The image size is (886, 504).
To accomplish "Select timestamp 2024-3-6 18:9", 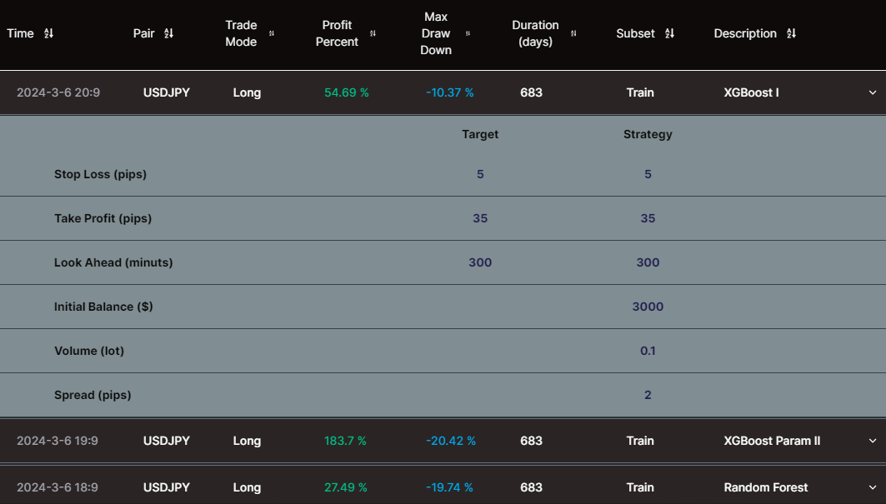I will click(57, 487).
